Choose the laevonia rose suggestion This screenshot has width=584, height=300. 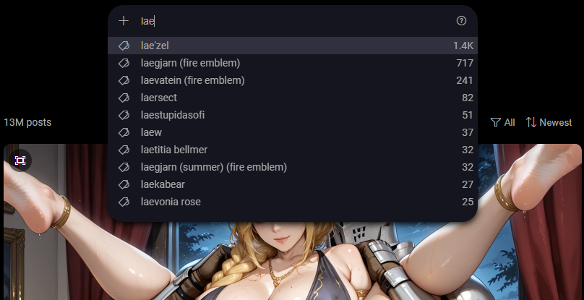point(293,202)
